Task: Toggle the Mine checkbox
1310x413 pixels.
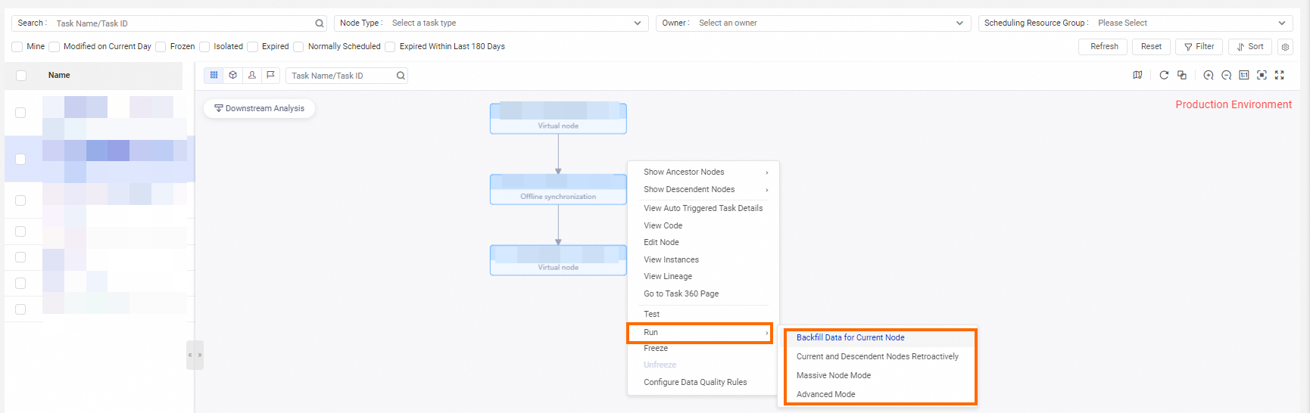Action: coord(17,47)
